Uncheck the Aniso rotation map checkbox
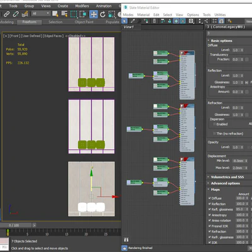 [210, 220]
